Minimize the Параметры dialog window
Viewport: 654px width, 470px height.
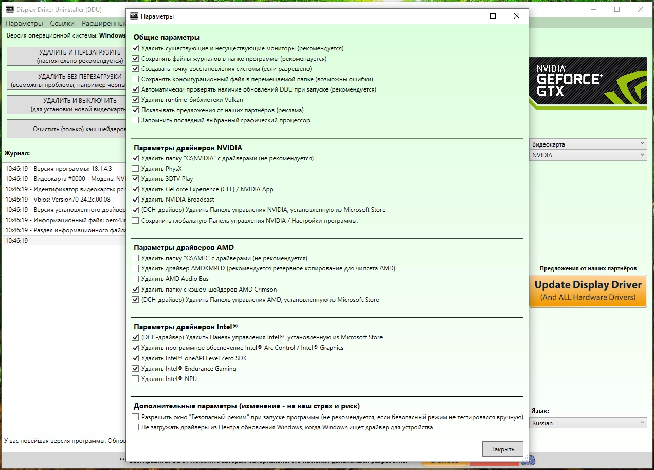click(470, 16)
